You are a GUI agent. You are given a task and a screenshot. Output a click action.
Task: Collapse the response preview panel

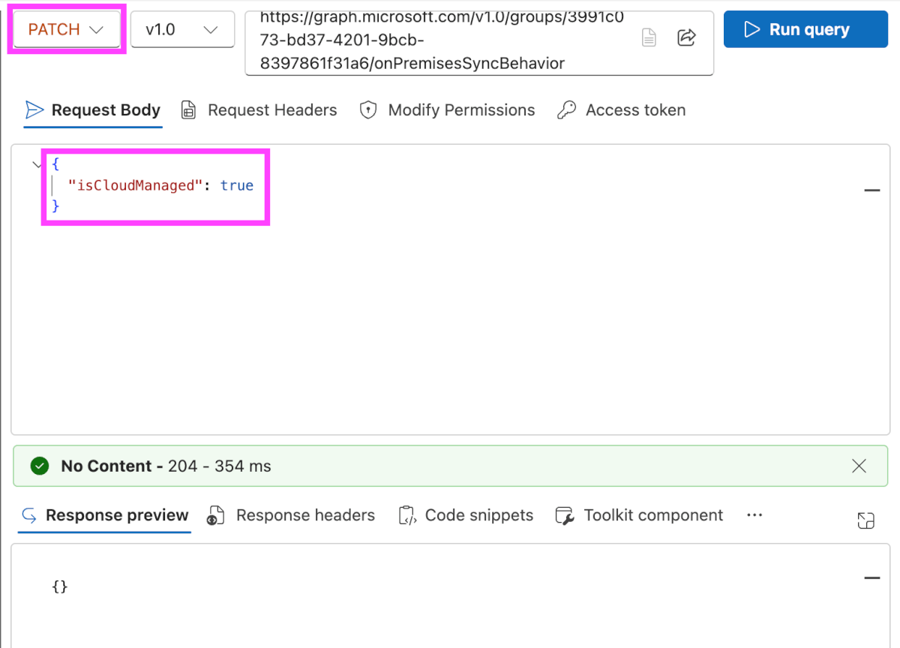[x=871, y=578]
